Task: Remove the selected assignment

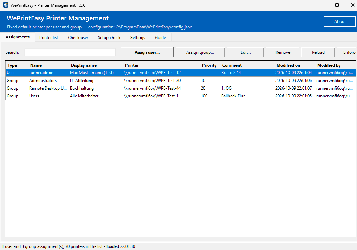Action: click(283, 52)
